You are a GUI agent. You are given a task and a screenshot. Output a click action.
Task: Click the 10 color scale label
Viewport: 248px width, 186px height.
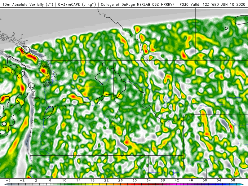[x=64, y=180]
